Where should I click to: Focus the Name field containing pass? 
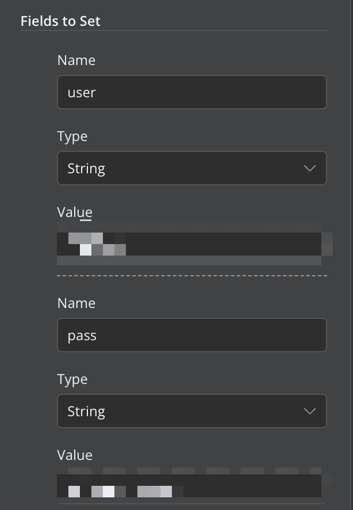pos(191,336)
